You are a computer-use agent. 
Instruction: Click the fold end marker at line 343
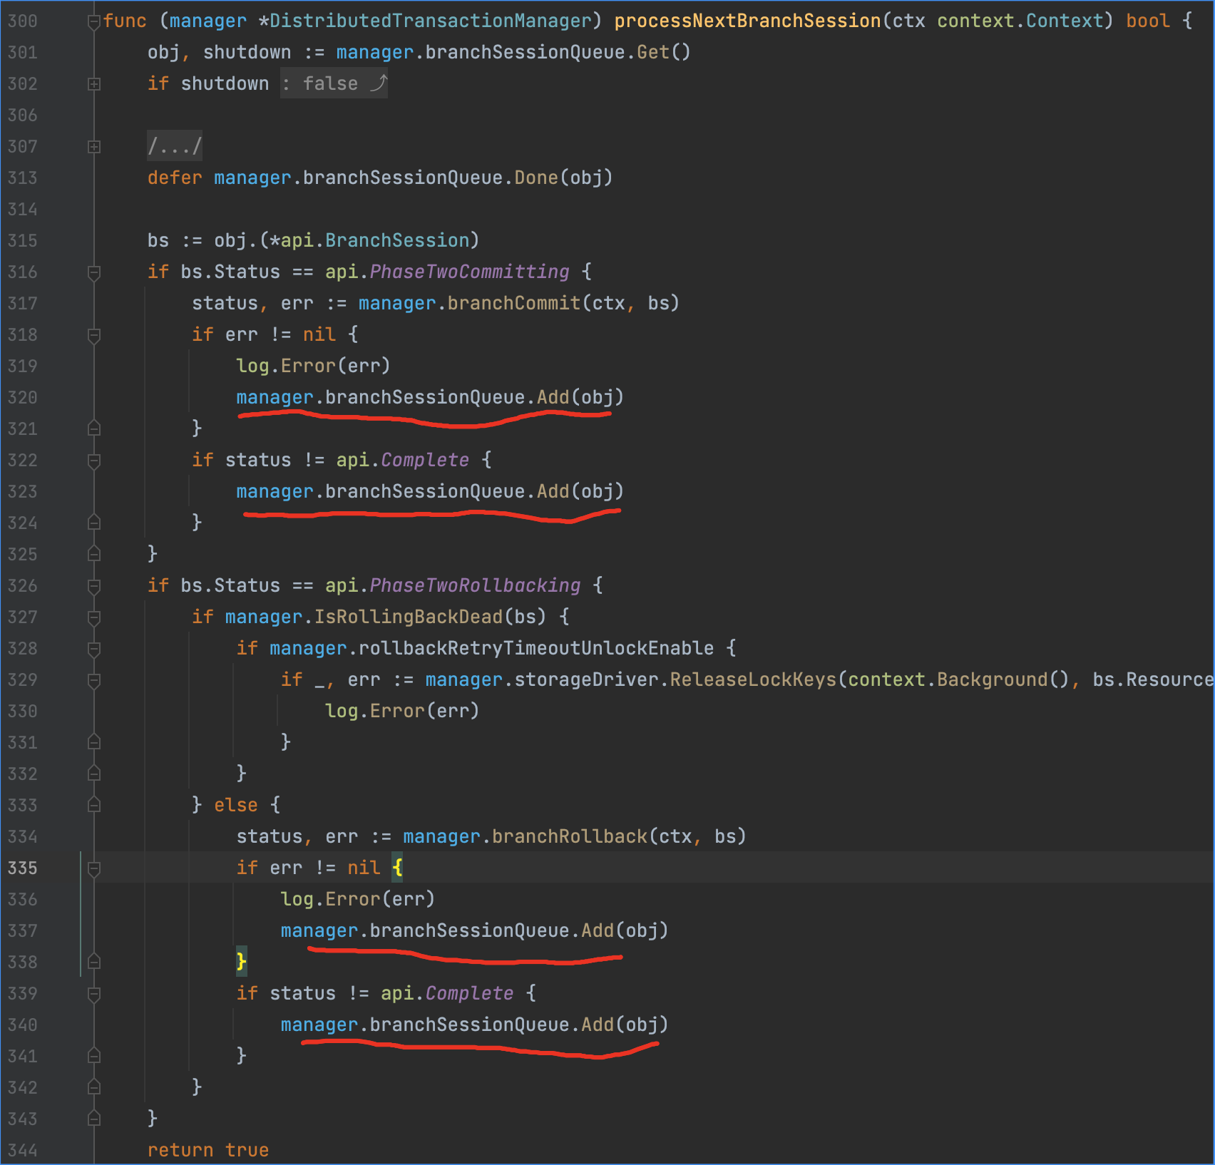tap(93, 1119)
